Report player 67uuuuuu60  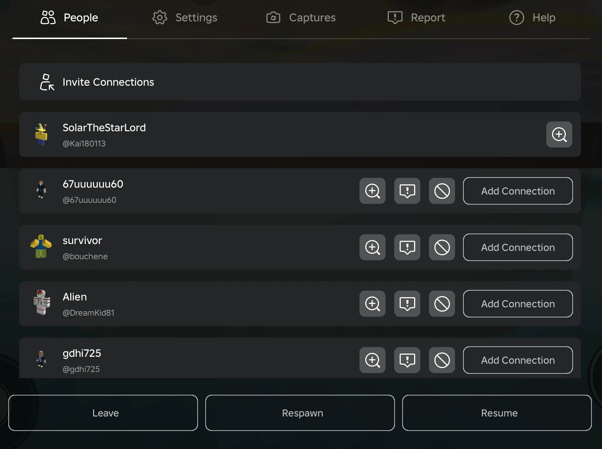(x=407, y=191)
